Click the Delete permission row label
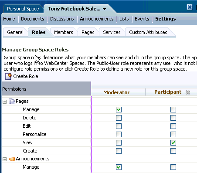197x173 pixels. point(30,118)
